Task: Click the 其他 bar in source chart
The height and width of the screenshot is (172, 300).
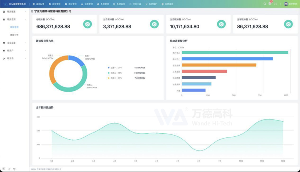Action: [193, 90]
